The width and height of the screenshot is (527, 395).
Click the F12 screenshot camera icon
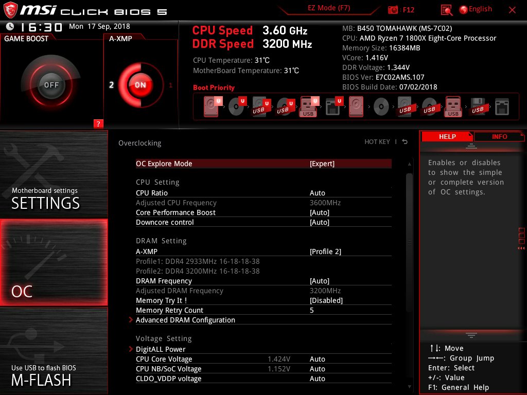[393, 10]
